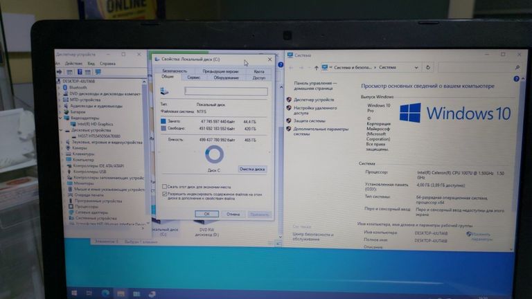The image size is (532, 299).
Task: Click the Процессоры category icon
Action: [71, 206]
